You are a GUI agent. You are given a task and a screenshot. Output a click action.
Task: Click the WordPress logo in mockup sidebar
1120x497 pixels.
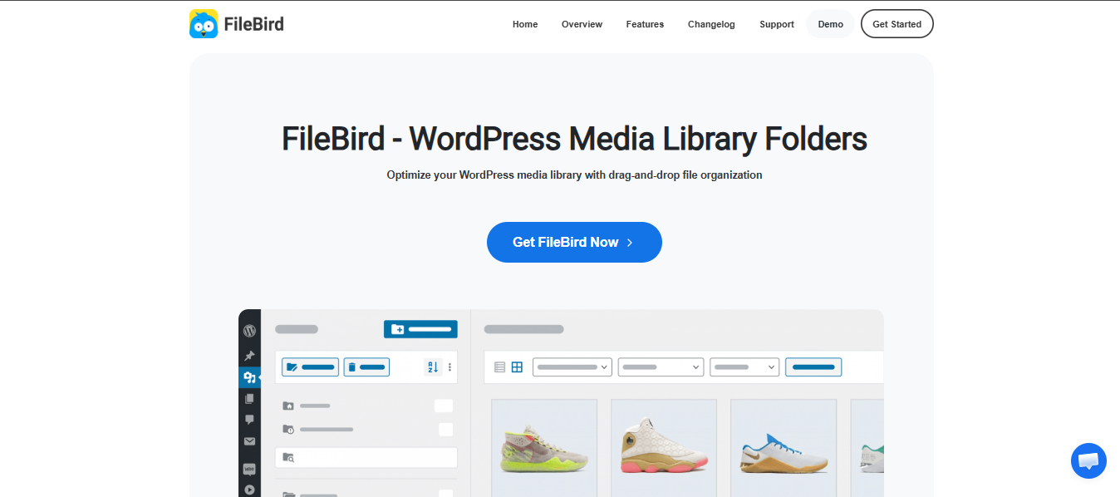click(249, 331)
